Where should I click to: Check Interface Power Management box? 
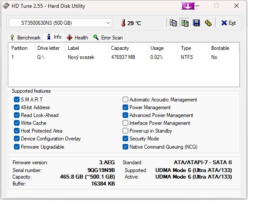tap(125, 123)
